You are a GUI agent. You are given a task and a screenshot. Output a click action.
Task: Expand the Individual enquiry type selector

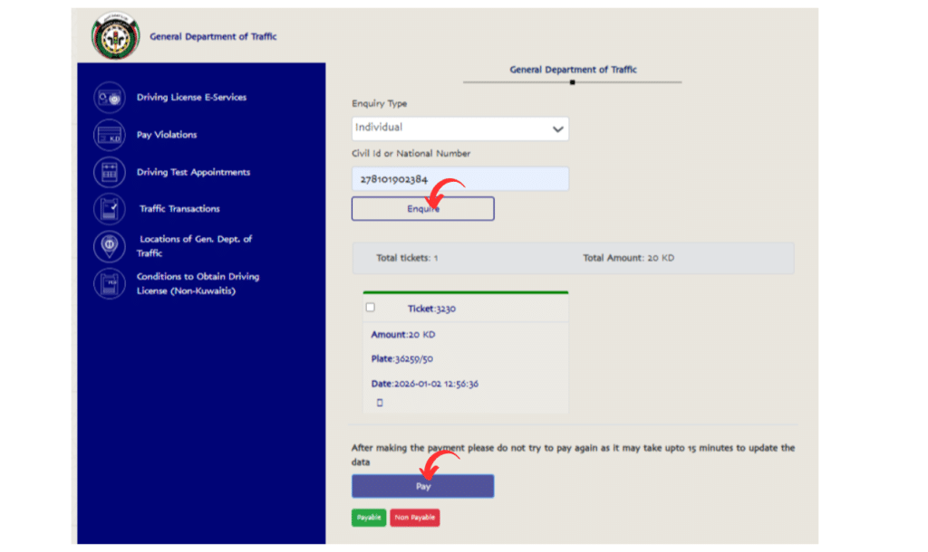click(x=459, y=128)
